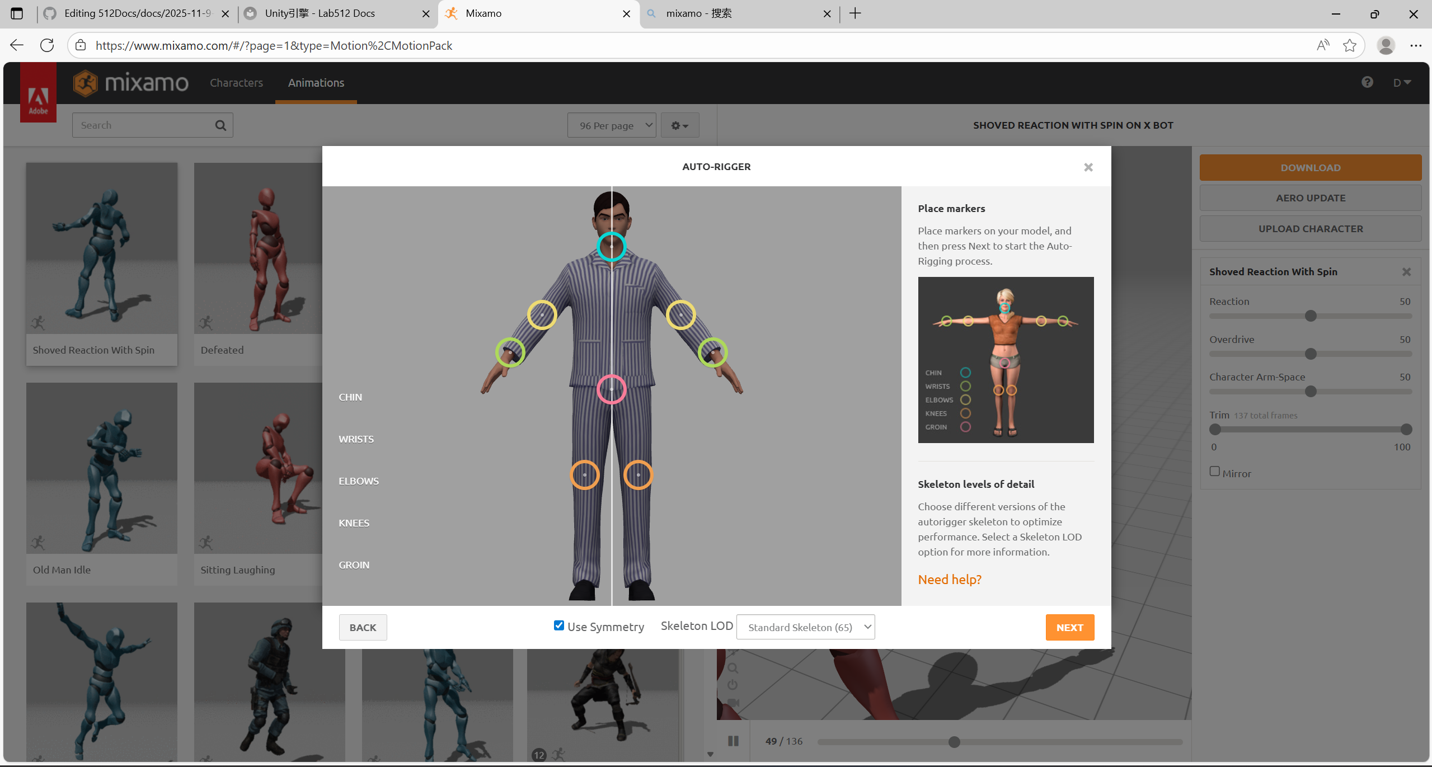
Task: Open the Skeleton LOD dropdown
Action: (805, 627)
